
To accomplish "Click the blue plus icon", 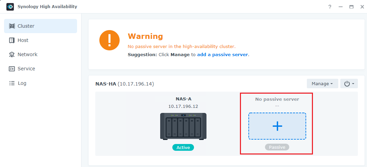I will tap(277, 126).
